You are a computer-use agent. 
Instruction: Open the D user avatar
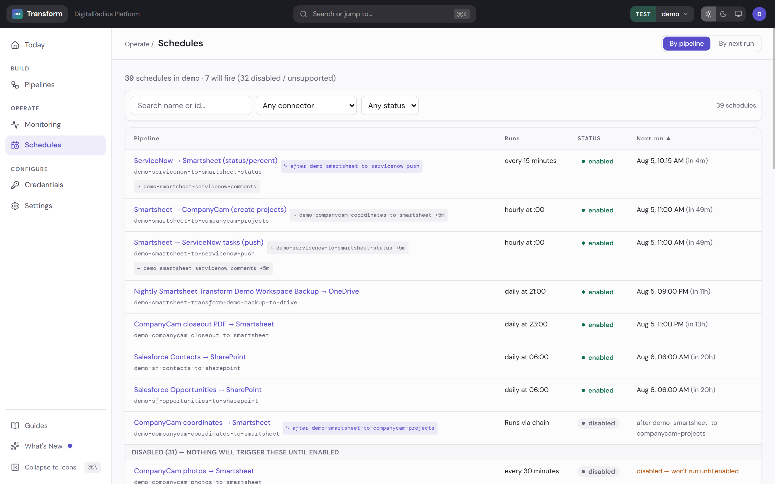click(759, 14)
